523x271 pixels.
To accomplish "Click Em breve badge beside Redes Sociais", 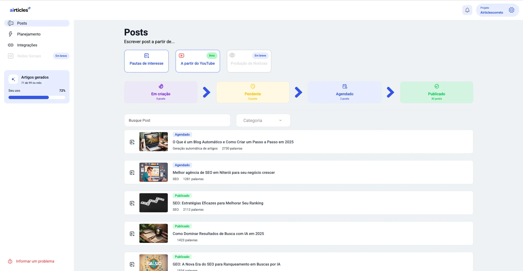I will 61,56.
